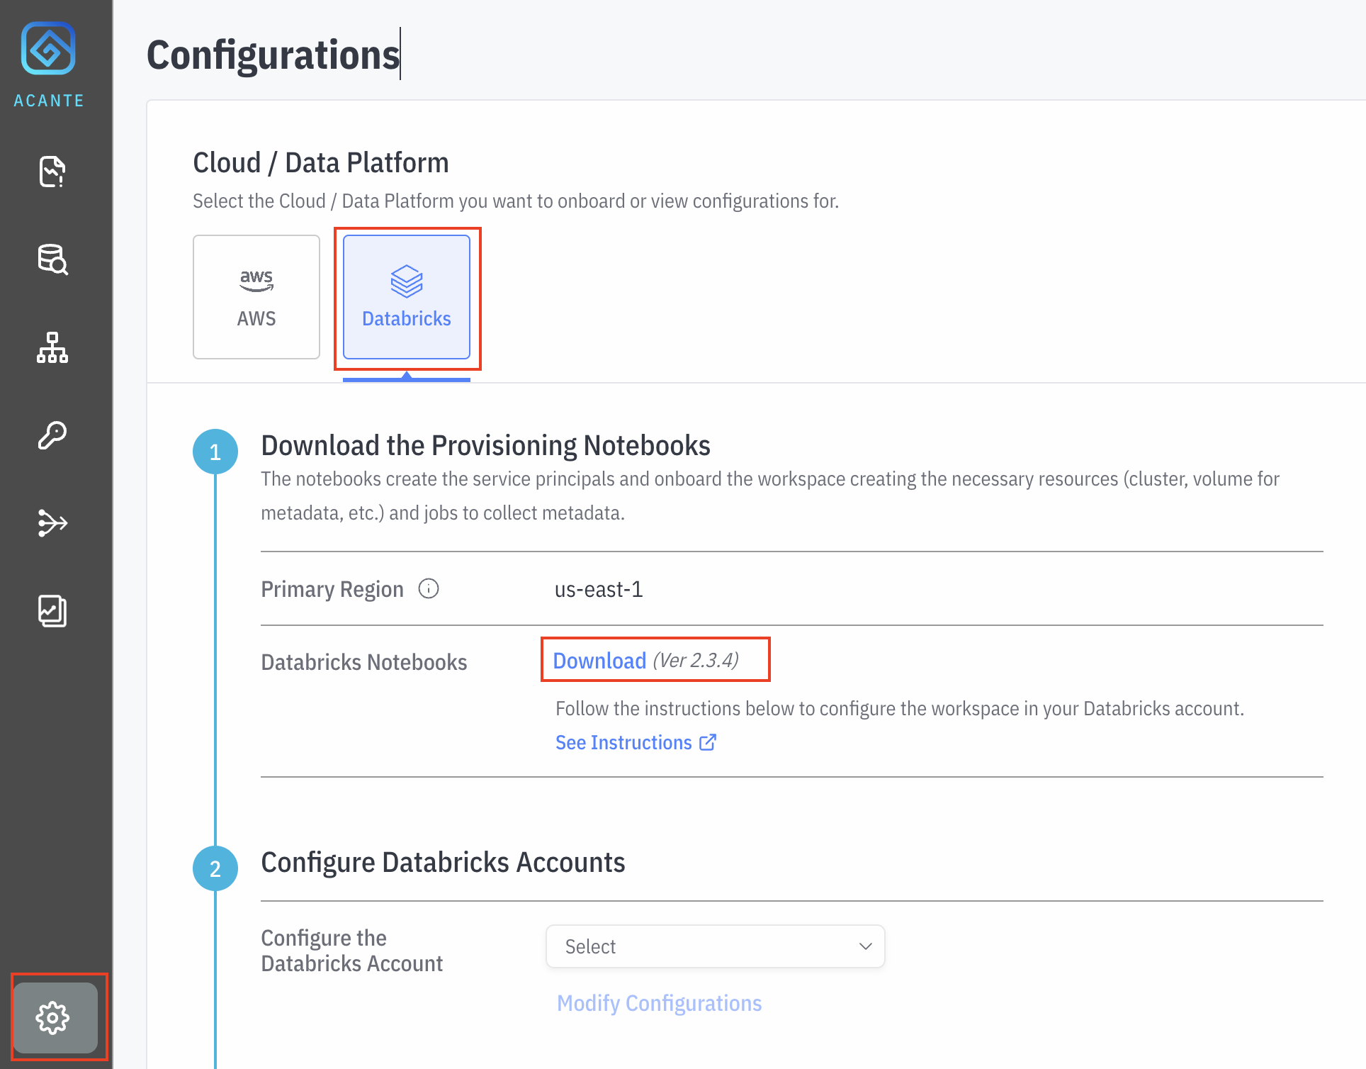This screenshot has width=1366, height=1069.
Task: Select the AWS platform card
Action: pyautogui.click(x=256, y=297)
